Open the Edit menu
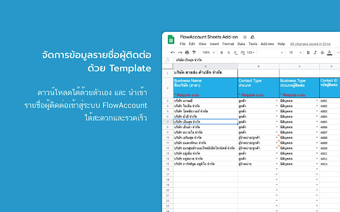 pyautogui.click(x=192, y=44)
